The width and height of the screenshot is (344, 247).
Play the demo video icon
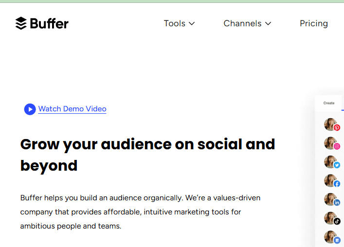point(30,109)
